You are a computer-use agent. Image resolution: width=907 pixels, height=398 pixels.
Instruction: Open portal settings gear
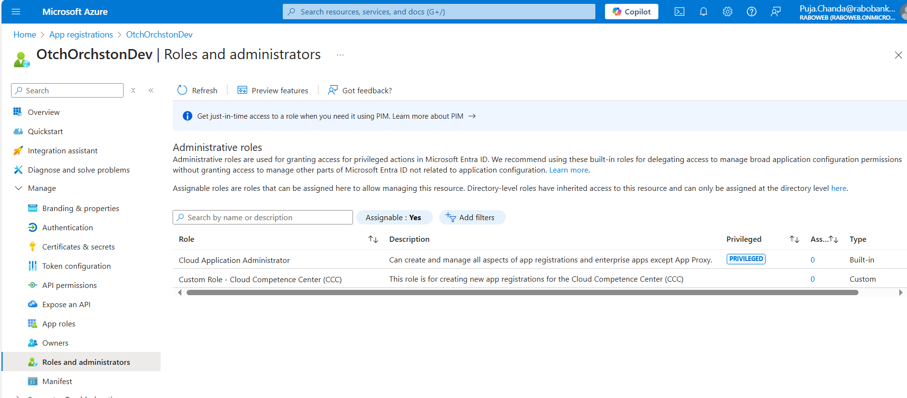727,12
